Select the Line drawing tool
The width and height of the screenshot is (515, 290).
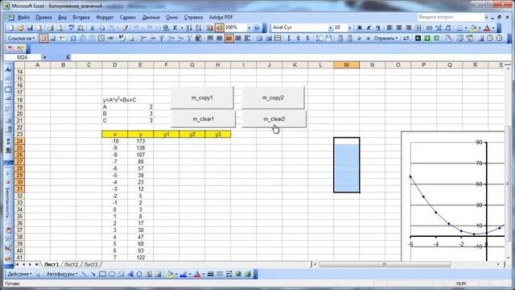[x=84, y=274]
